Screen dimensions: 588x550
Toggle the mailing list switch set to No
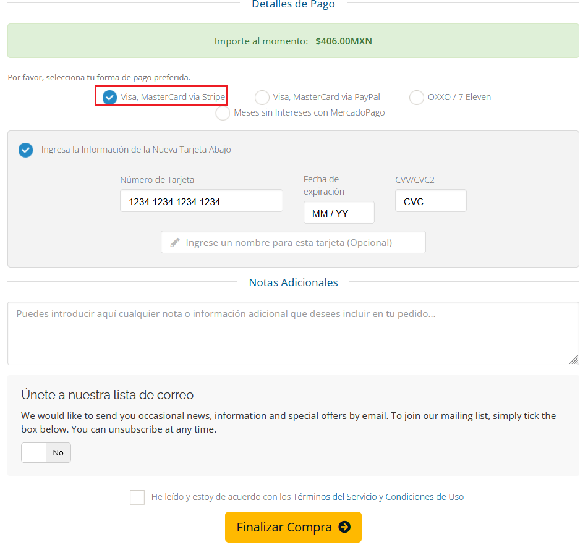46,452
